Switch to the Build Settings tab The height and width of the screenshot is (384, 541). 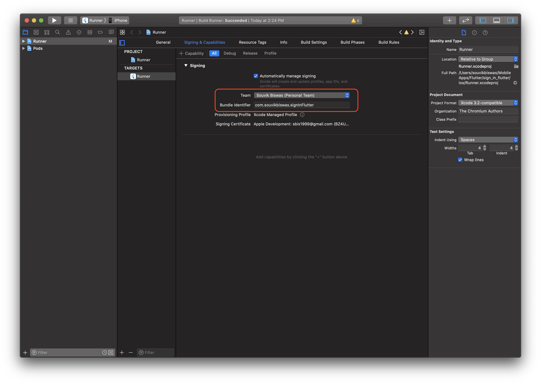pyautogui.click(x=314, y=42)
